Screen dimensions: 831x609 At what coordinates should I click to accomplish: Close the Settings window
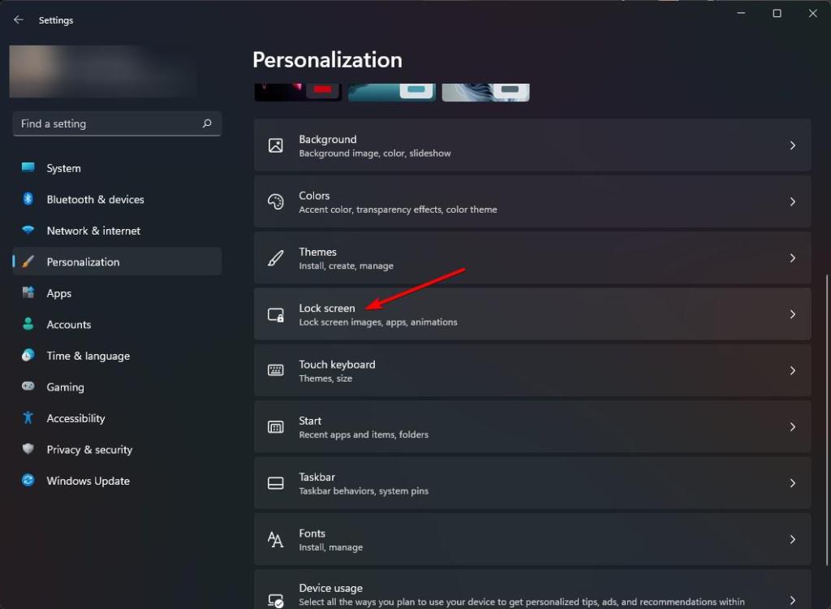812,13
